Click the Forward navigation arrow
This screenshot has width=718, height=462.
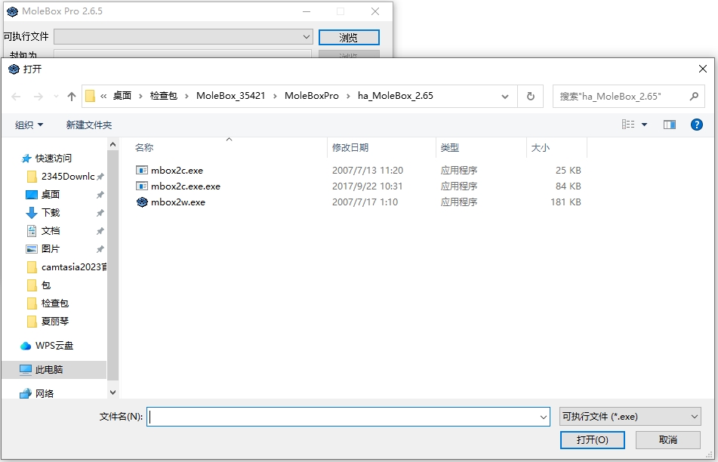click(x=39, y=97)
